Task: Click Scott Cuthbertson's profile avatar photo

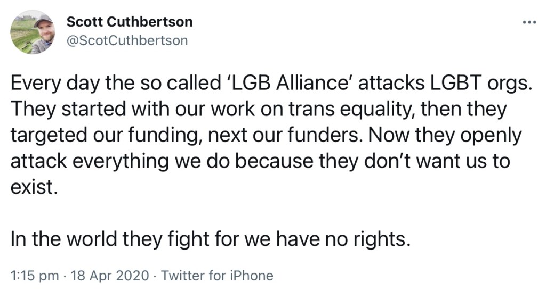Action: click(x=33, y=32)
